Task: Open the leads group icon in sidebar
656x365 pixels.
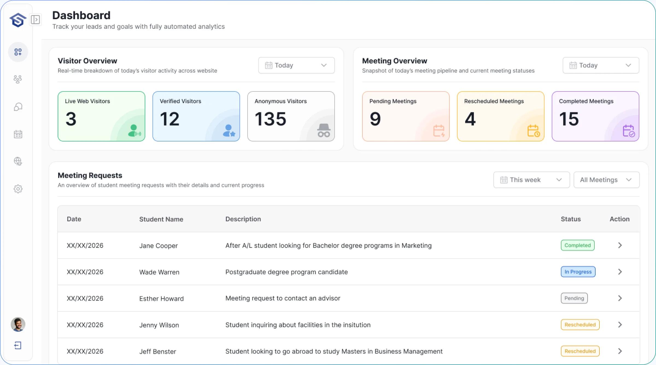Action: [x=18, y=79]
